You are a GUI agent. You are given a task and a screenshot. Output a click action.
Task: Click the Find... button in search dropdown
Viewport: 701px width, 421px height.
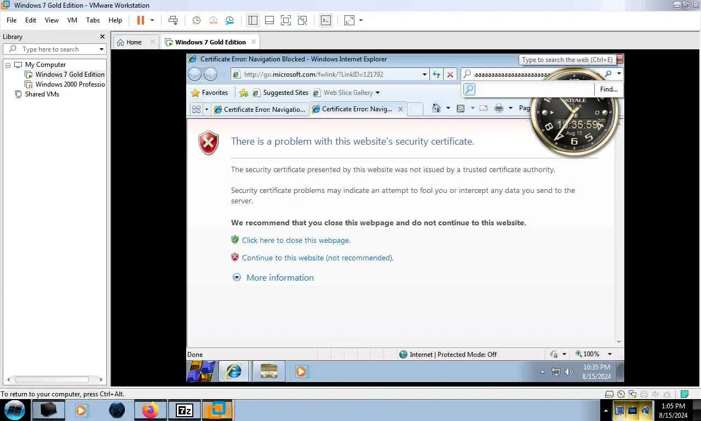point(608,89)
